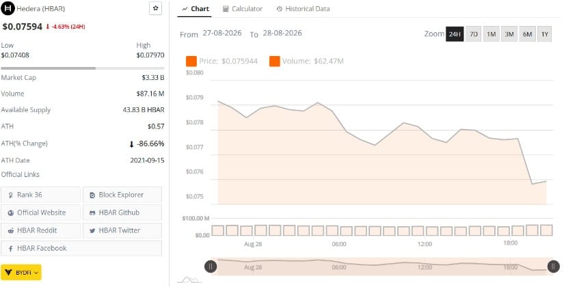Open the Rank 36 link
This screenshot has height=287, width=564.
pyautogui.click(x=40, y=195)
